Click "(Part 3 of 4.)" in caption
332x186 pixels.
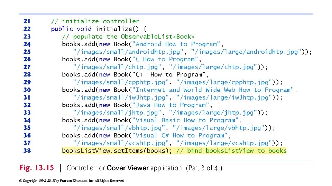pyautogui.click(x=204, y=168)
